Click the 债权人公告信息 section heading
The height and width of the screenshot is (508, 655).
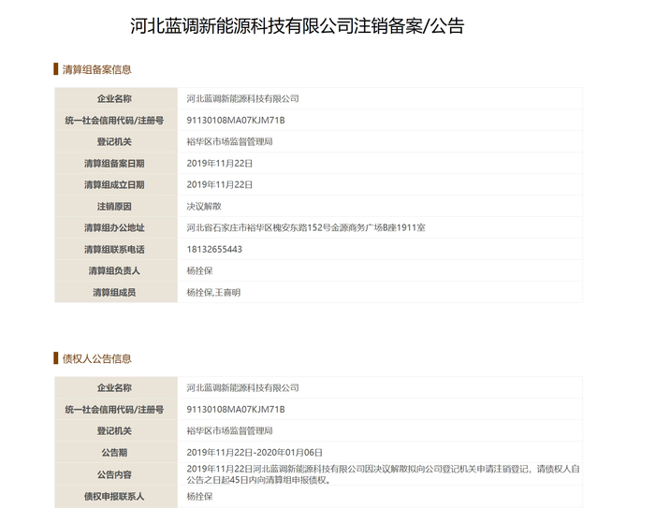point(97,358)
